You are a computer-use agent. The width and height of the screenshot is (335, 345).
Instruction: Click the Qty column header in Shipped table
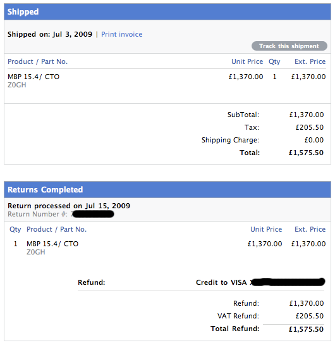[274, 61]
